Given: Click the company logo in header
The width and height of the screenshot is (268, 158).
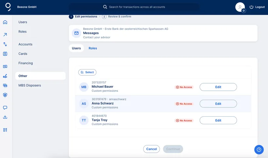Looking at the screenshot, I should (x=8, y=7).
